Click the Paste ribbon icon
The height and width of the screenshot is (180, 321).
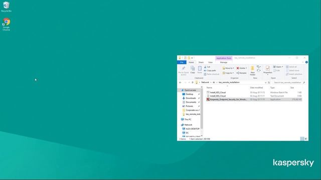coord(200,70)
